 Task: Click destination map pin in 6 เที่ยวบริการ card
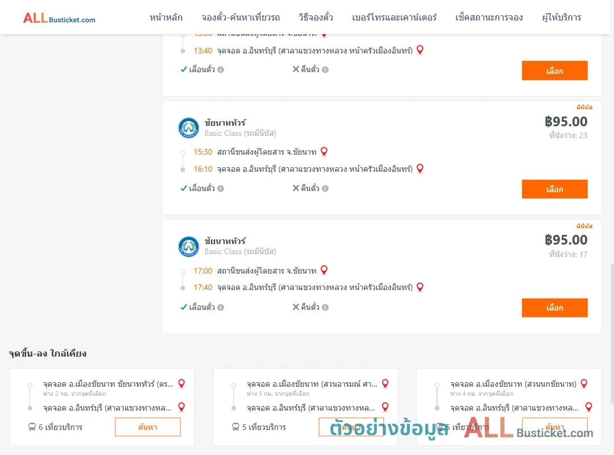(181, 407)
